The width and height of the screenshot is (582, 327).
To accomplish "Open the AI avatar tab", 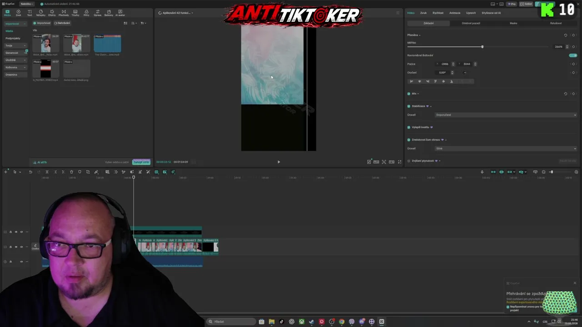I will [120, 13].
